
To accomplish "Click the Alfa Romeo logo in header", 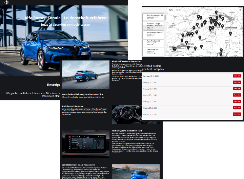I will pyautogui.click(x=6, y=2).
